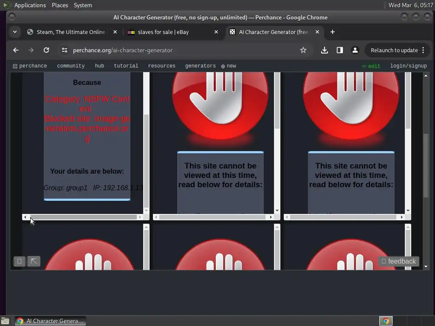Click the 'Because' heading text
This screenshot has height=326, width=435.
[87, 82]
